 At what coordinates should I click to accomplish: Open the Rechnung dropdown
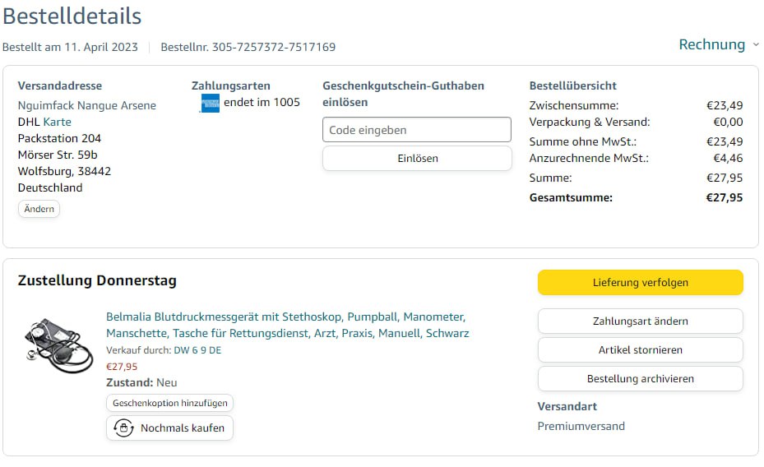[x=711, y=44]
